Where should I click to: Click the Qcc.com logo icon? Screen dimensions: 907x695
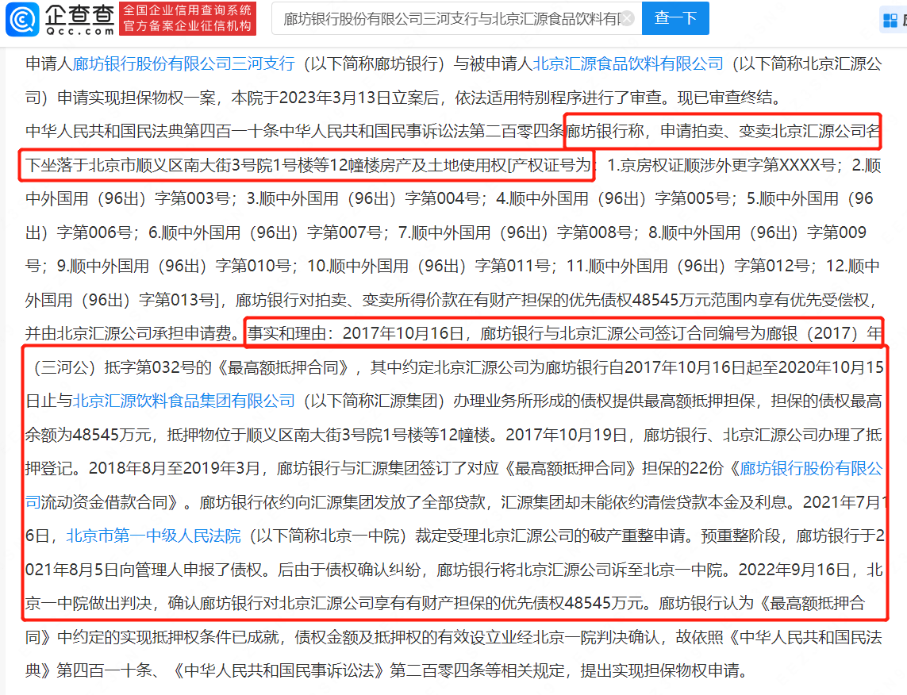click(x=22, y=19)
